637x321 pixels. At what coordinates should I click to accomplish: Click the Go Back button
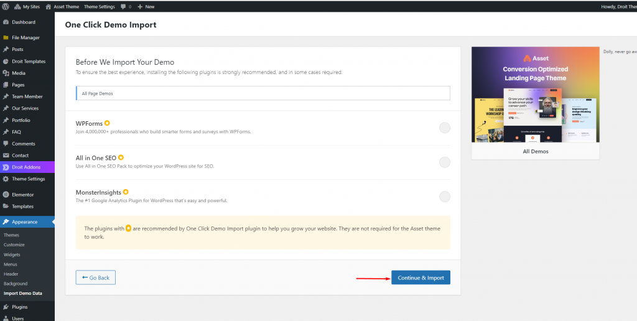click(95, 277)
